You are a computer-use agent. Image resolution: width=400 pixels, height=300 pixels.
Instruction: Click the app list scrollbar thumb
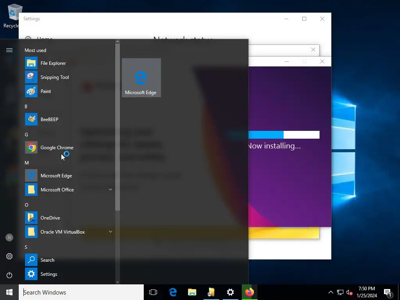(117, 127)
